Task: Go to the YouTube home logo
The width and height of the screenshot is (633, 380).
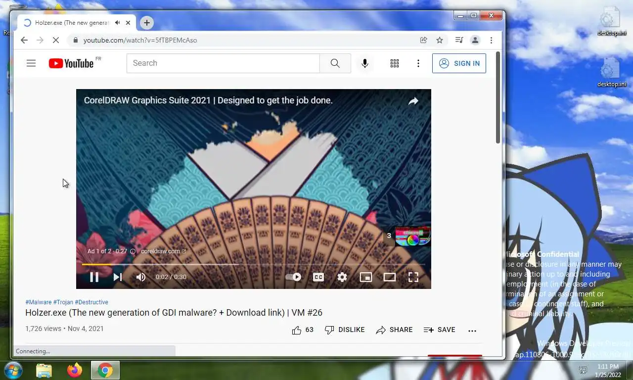Action: click(x=71, y=63)
